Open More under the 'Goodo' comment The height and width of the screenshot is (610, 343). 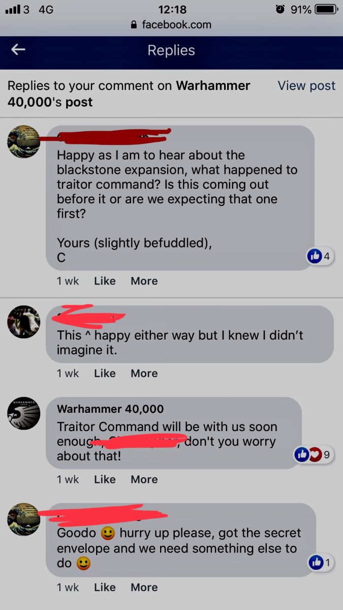(144, 587)
